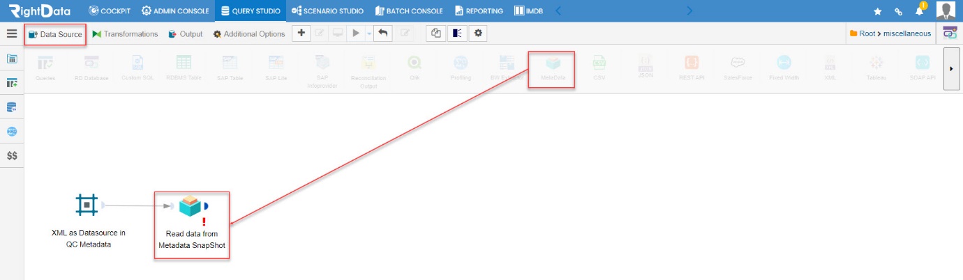Add SalesForce data source

point(738,68)
